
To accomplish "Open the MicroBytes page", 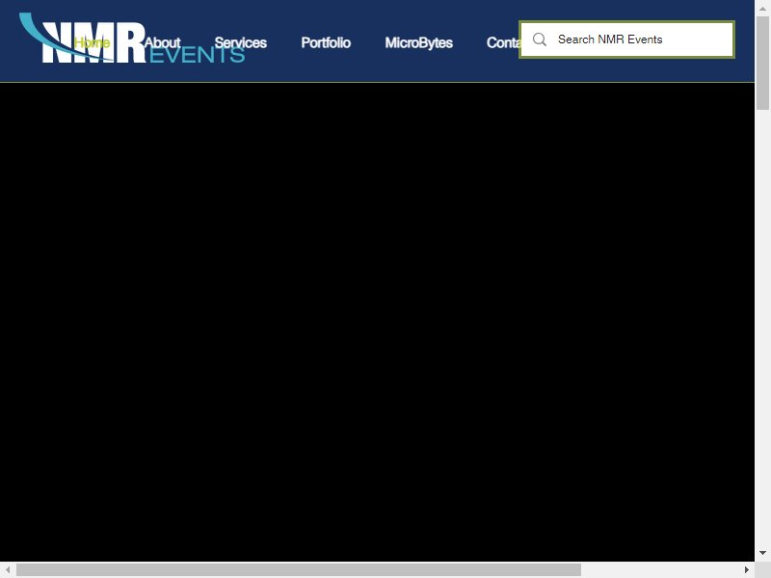I will [x=418, y=42].
